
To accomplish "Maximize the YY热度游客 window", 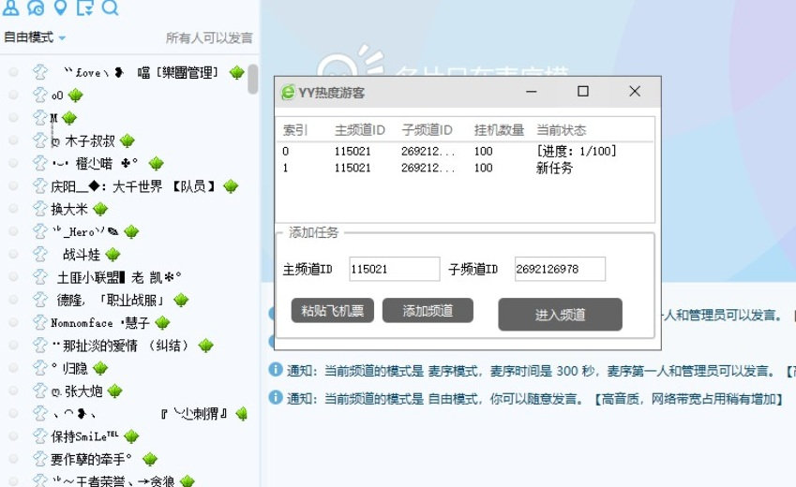I will [x=583, y=92].
